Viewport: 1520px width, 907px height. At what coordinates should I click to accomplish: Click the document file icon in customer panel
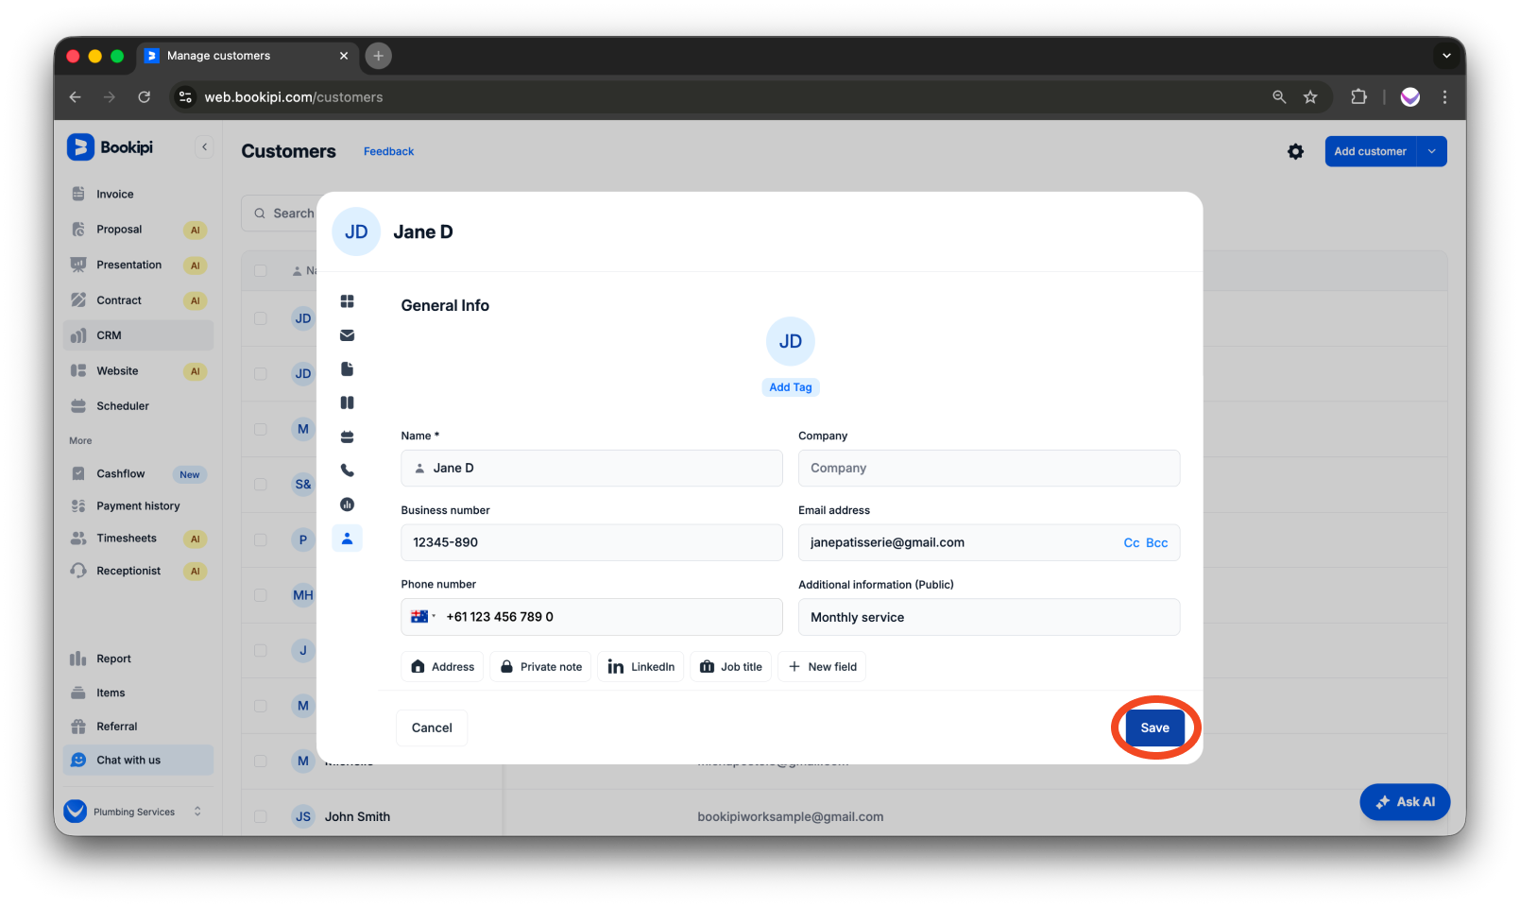[347, 369]
